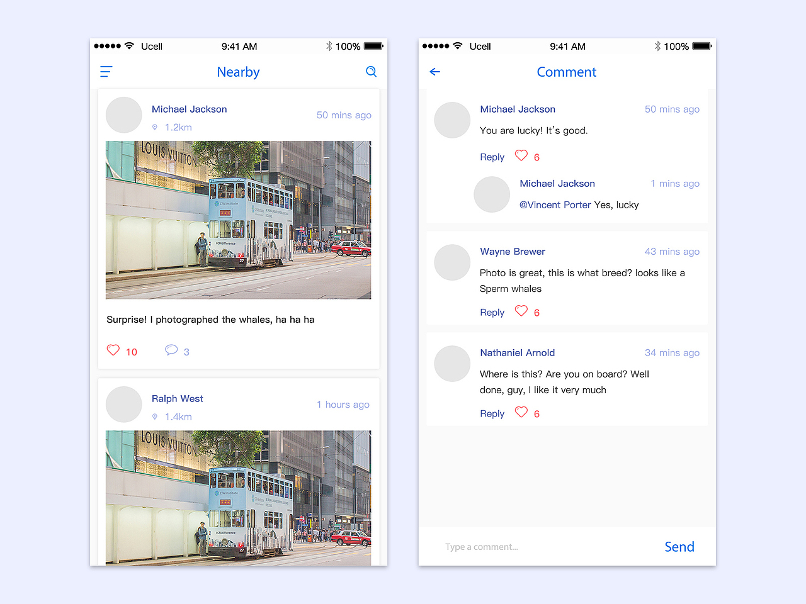
Task: Tap the Send button
Action: click(x=679, y=547)
